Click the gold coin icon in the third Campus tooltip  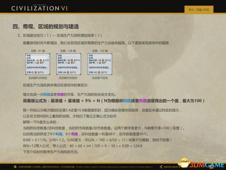[100, 63]
